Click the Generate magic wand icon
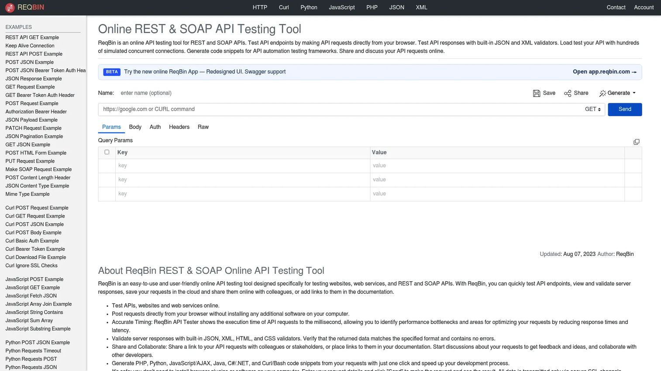Image resolution: width=661 pixels, height=371 pixels. pyautogui.click(x=602, y=93)
